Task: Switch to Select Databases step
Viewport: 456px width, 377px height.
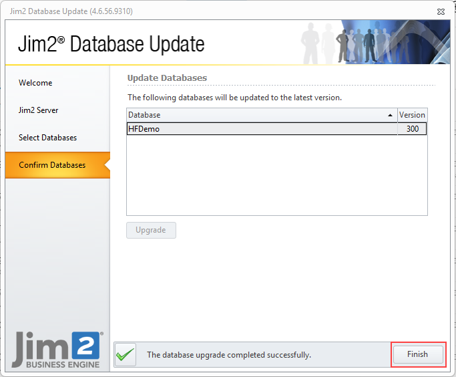Action: coord(47,138)
